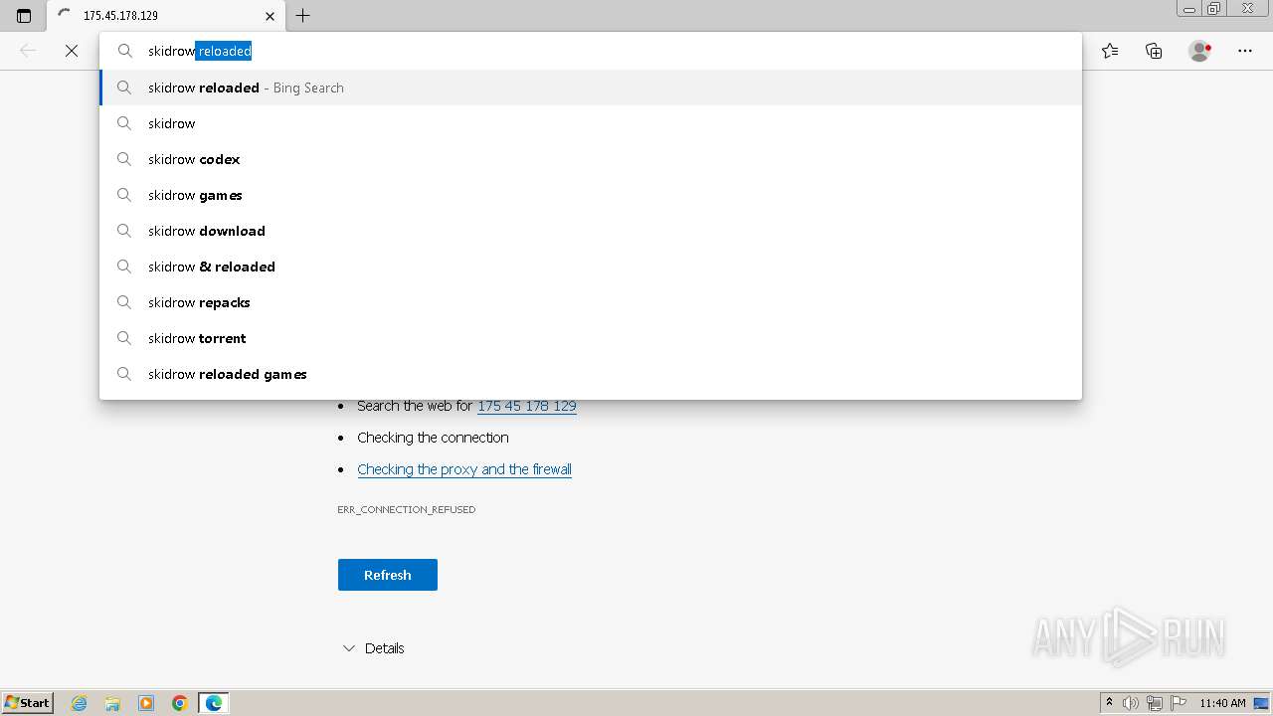1273x716 pixels.
Task: Select the 'skidrow & reloaded' suggestion
Action: coord(591,267)
